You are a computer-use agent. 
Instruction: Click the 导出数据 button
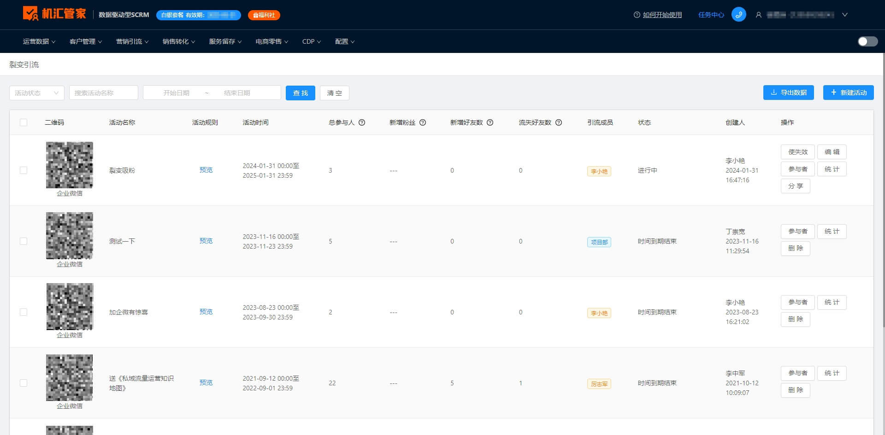(x=789, y=93)
